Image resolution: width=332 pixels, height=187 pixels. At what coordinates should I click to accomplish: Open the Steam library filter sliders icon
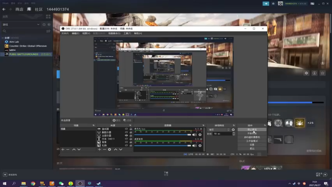click(48, 31)
